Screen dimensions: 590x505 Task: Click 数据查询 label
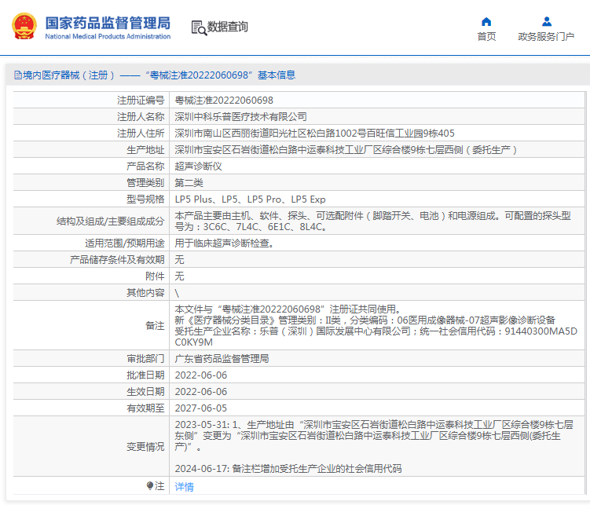point(227,27)
